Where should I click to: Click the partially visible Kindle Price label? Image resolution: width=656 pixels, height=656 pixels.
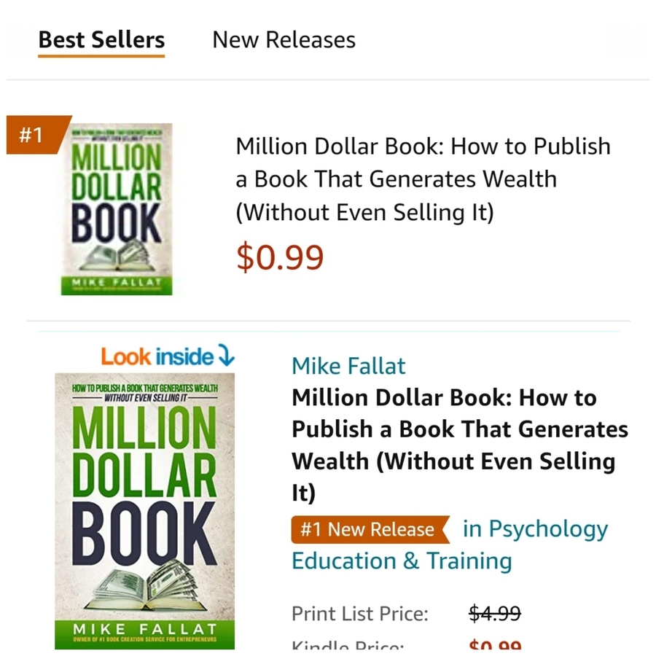[x=347, y=647]
